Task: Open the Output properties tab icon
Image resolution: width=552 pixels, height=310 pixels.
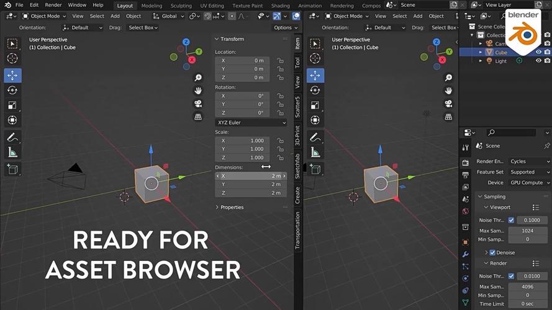Action: point(466,175)
